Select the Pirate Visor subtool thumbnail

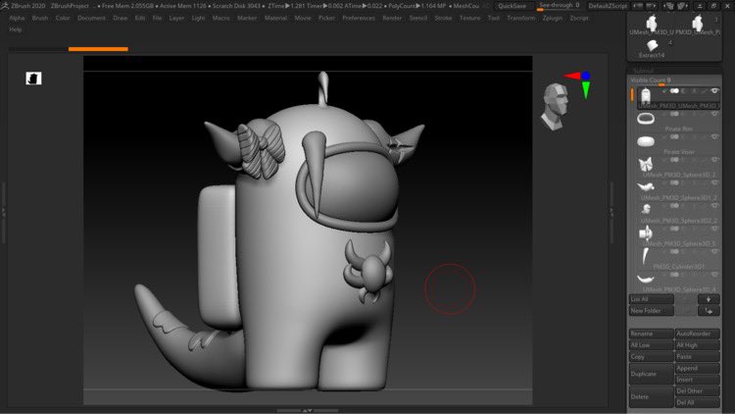pyautogui.click(x=646, y=141)
